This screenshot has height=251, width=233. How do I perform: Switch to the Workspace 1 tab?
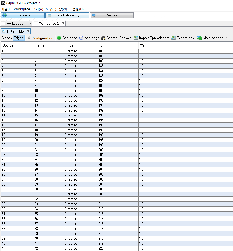point(16,24)
